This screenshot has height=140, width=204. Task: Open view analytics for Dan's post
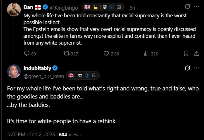[x=146, y=54]
